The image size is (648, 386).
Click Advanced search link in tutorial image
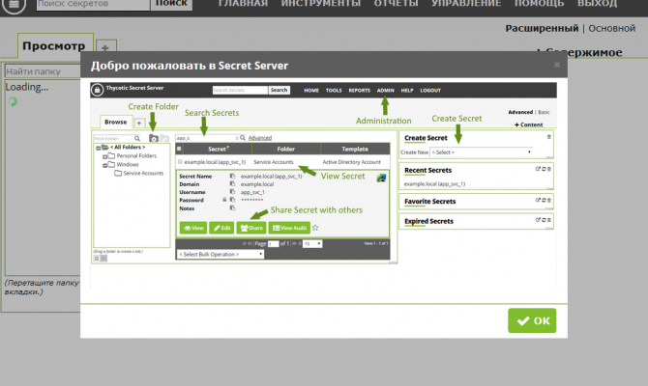coord(260,138)
